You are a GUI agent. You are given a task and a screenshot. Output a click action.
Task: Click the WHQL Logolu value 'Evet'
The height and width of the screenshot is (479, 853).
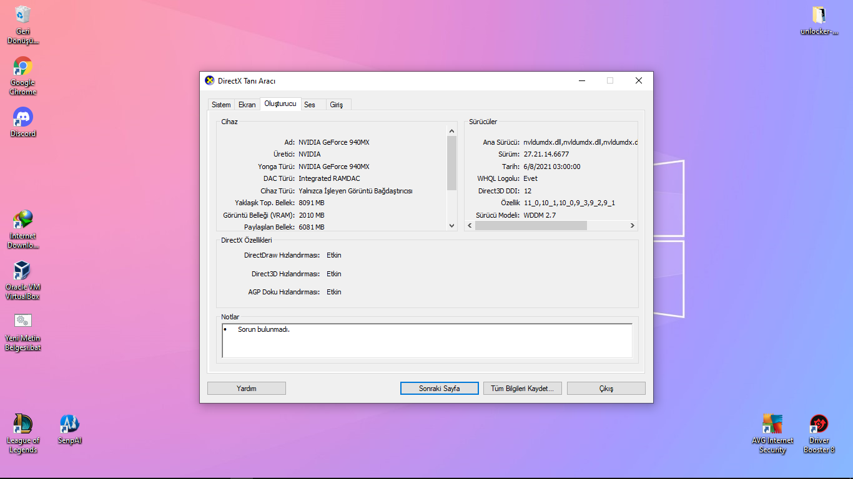click(531, 178)
